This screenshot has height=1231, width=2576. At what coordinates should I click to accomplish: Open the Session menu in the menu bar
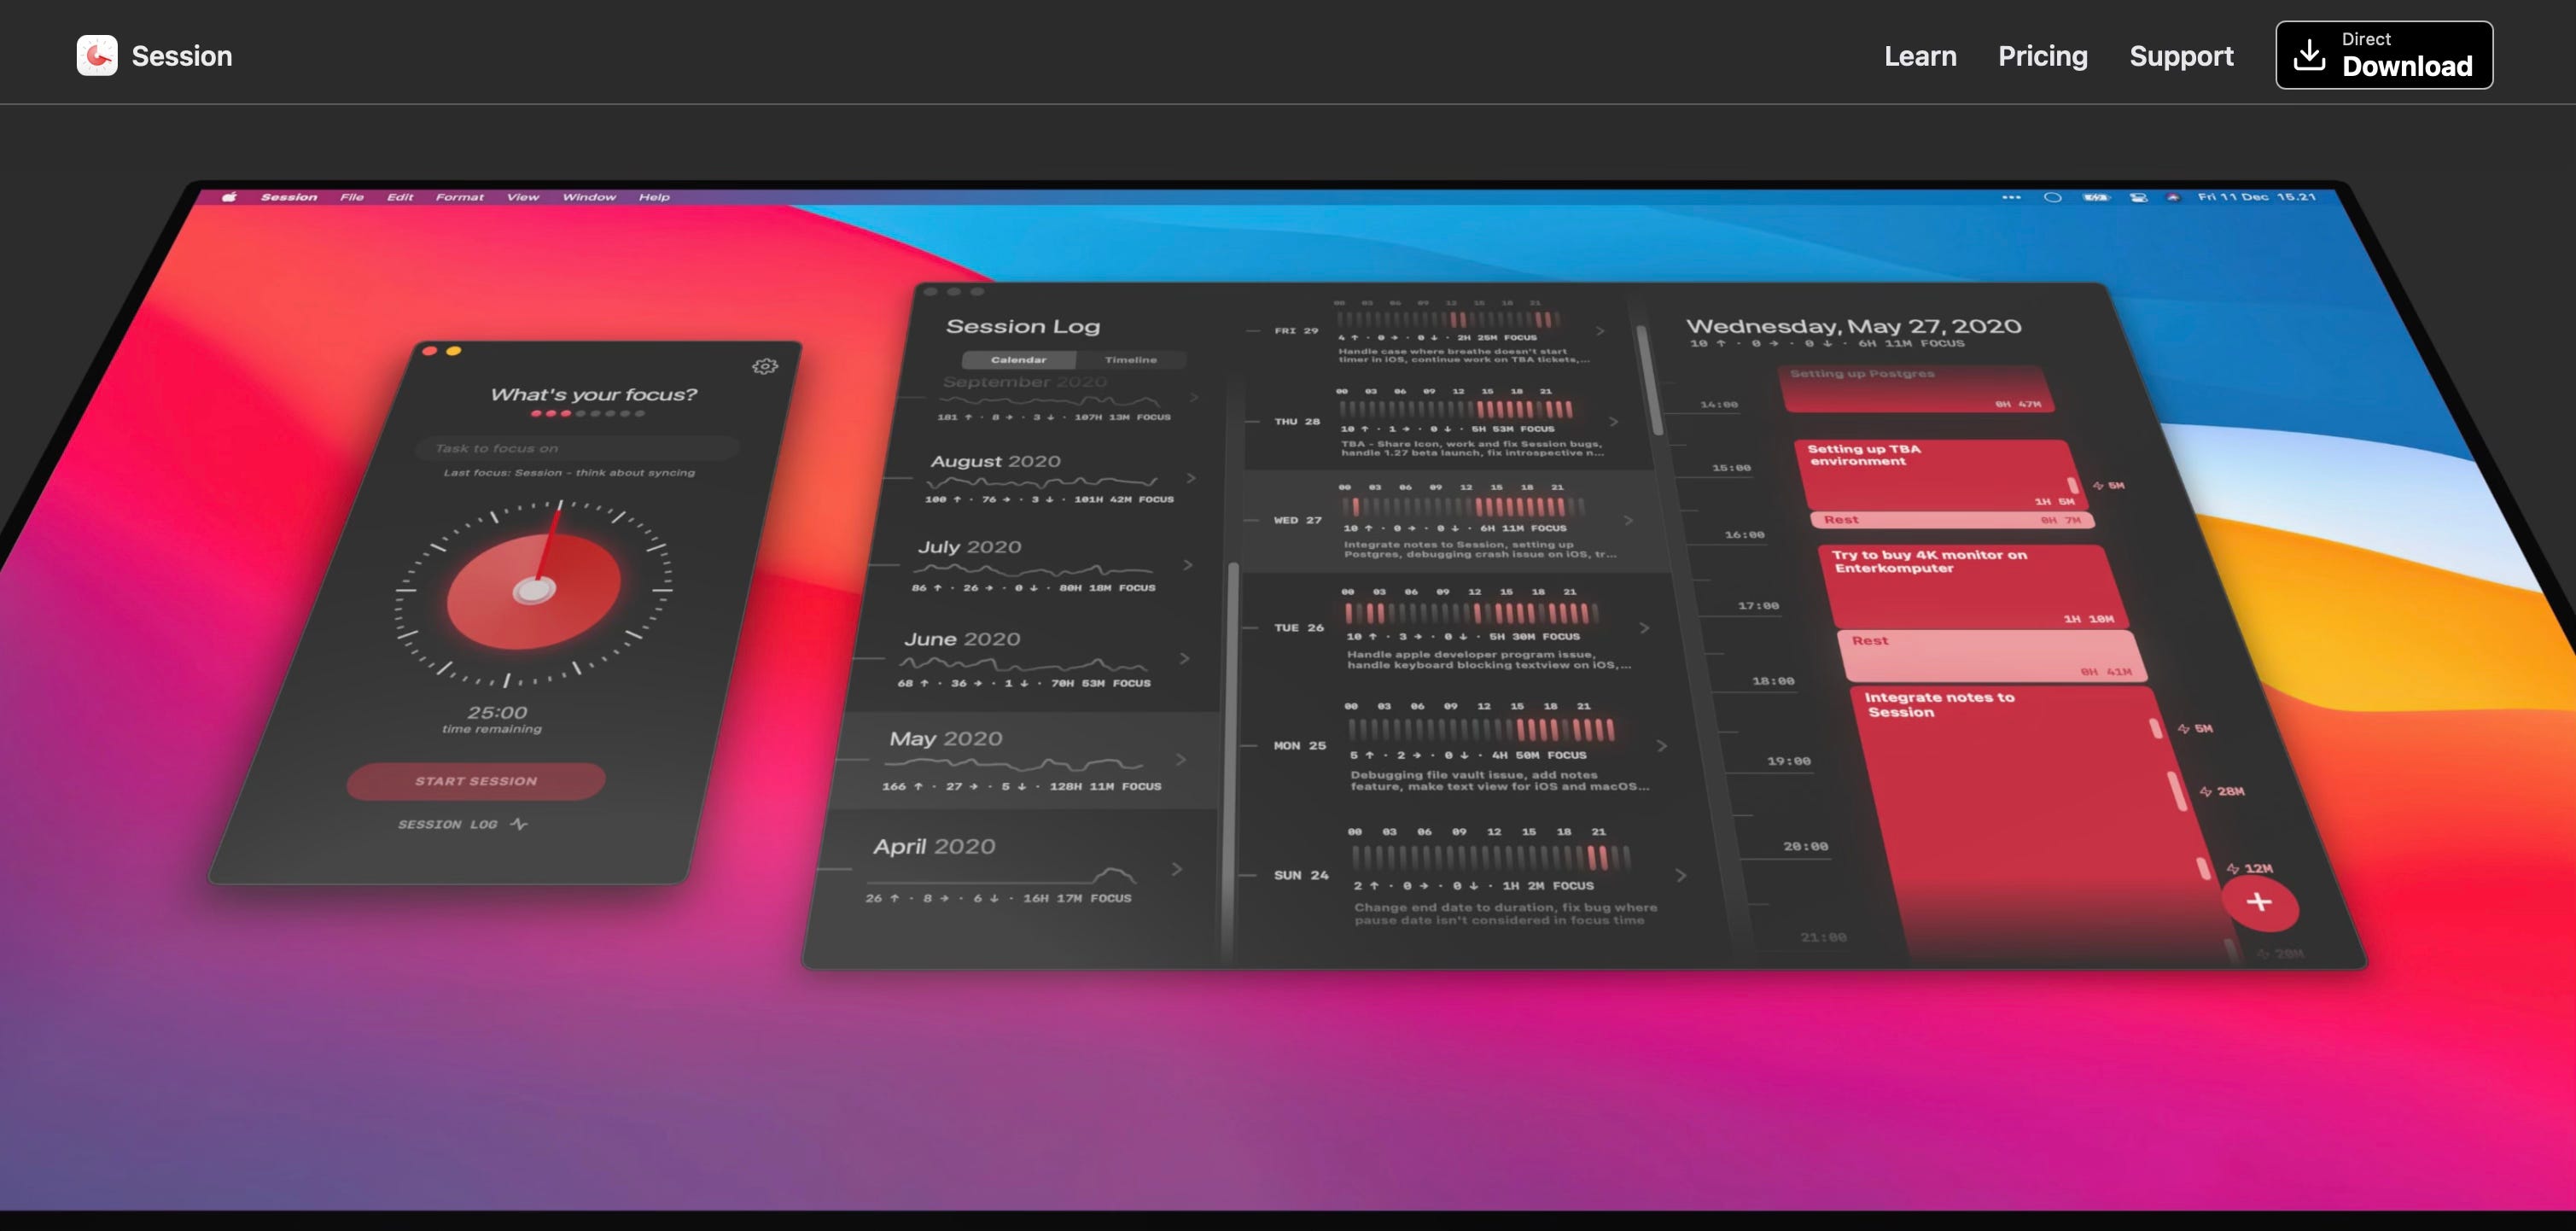[289, 197]
